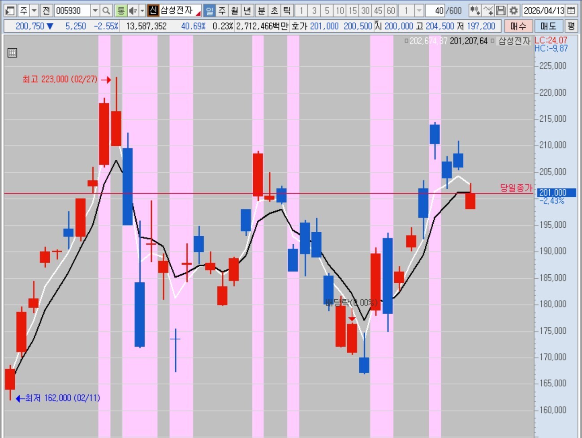582x438 pixels.
Task: Click the 호가 ask price 201,000
Action: point(324,26)
